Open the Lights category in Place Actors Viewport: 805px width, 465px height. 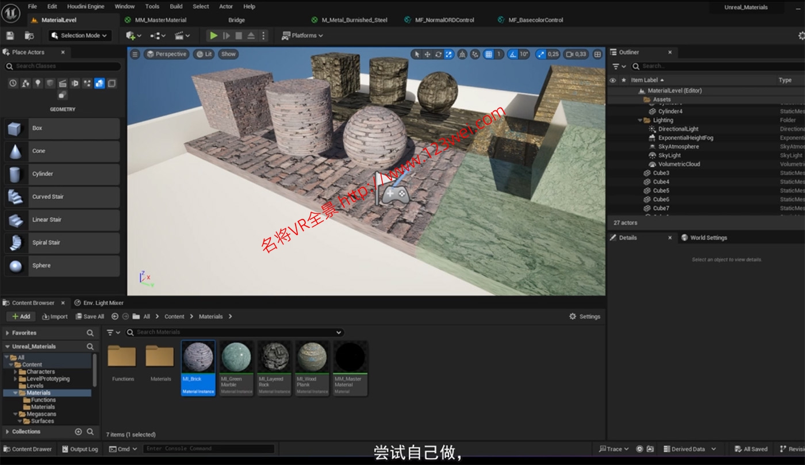[38, 83]
